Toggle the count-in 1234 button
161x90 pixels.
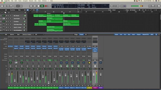(x=122, y=6)
